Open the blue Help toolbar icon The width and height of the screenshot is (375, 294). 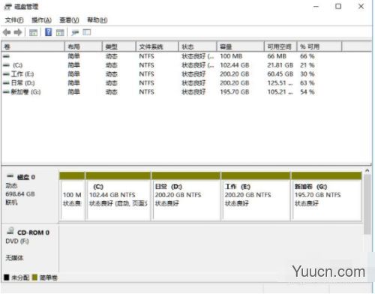point(48,32)
